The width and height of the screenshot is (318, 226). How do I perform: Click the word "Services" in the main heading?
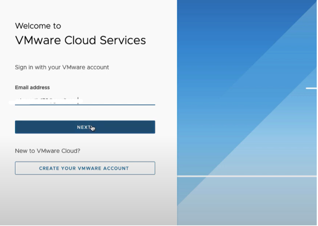[123, 40]
